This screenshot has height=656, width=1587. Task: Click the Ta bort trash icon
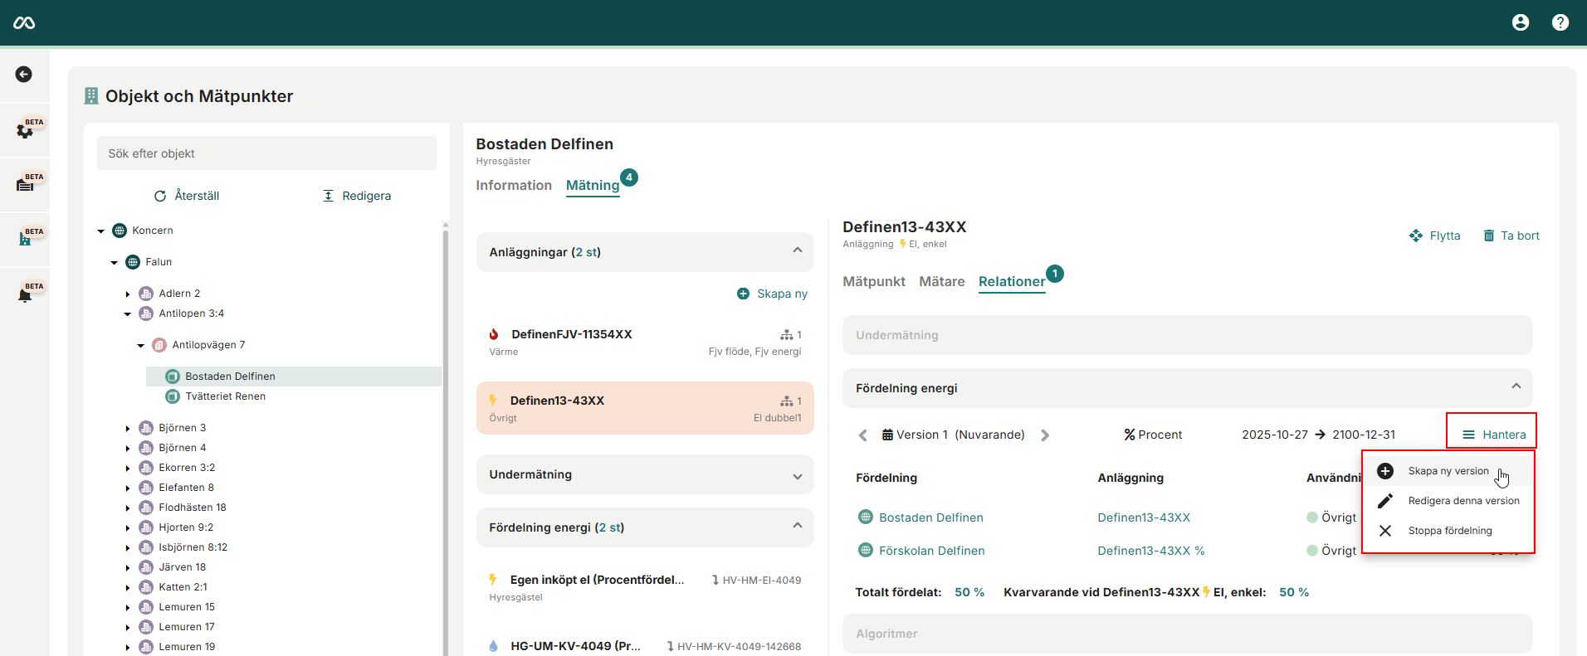coord(1488,236)
